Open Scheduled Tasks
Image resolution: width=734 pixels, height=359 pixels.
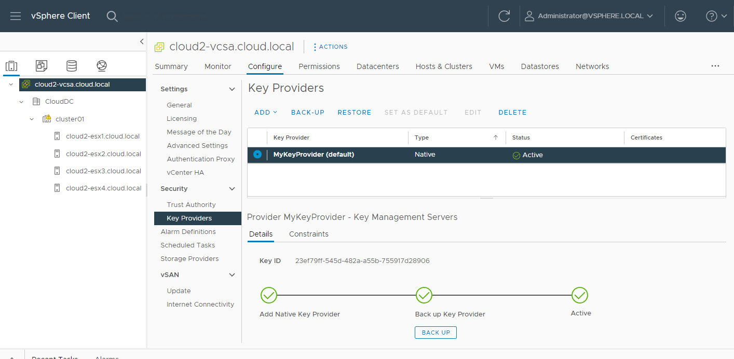click(187, 245)
